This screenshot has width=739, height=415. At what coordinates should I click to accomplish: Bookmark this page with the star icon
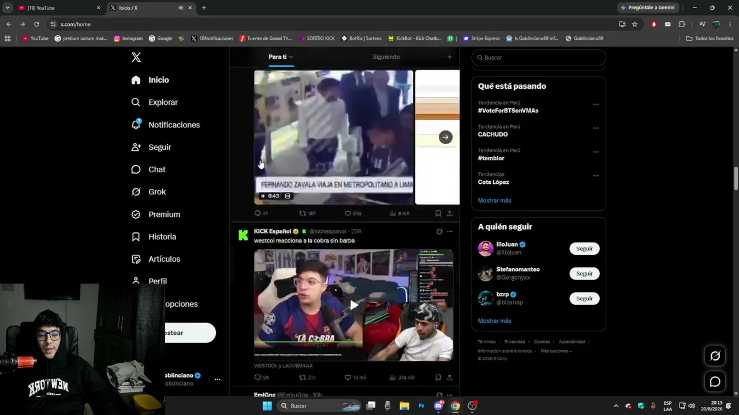(635, 24)
